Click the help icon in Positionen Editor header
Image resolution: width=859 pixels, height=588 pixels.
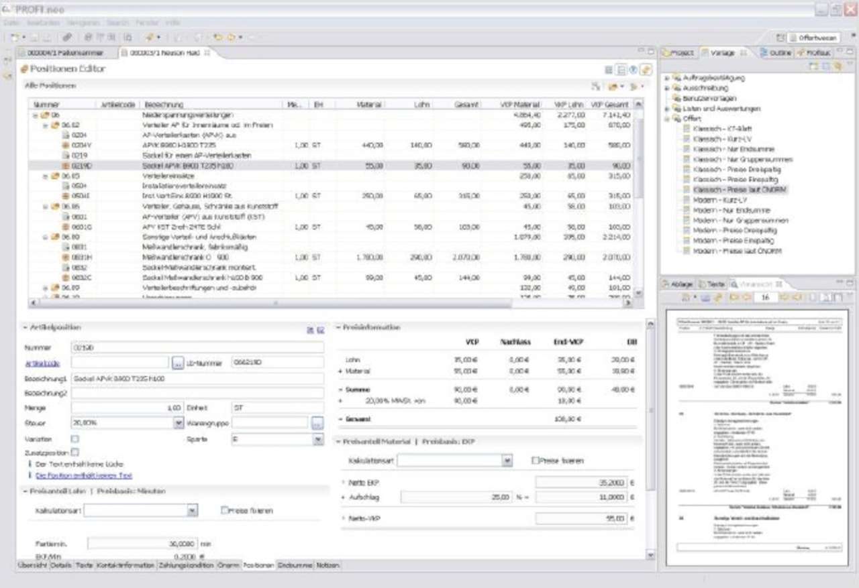pos(634,70)
